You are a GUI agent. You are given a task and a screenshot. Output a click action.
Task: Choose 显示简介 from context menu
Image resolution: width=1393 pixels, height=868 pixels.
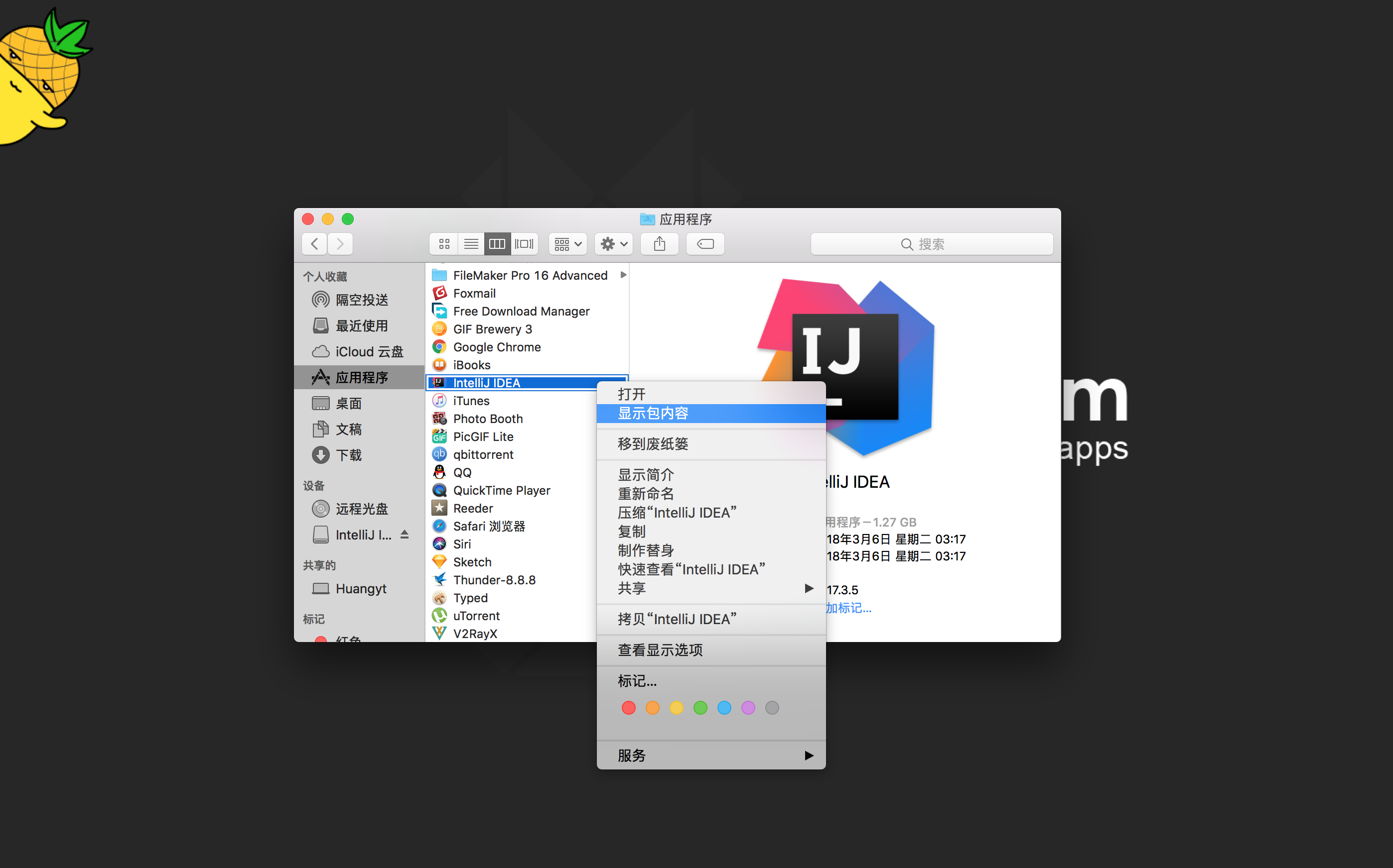tap(711, 475)
